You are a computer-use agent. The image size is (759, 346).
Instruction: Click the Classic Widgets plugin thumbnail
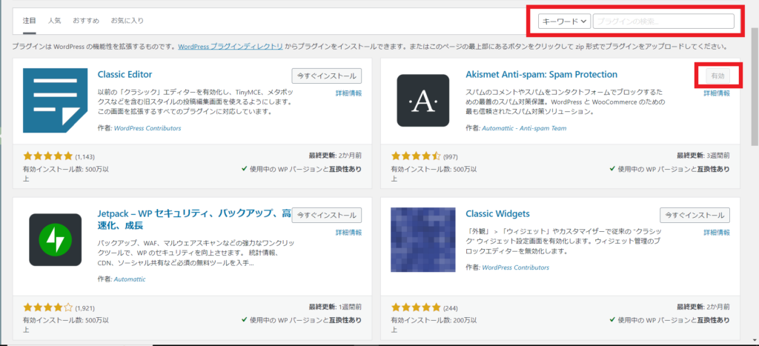(x=422, y=239)
